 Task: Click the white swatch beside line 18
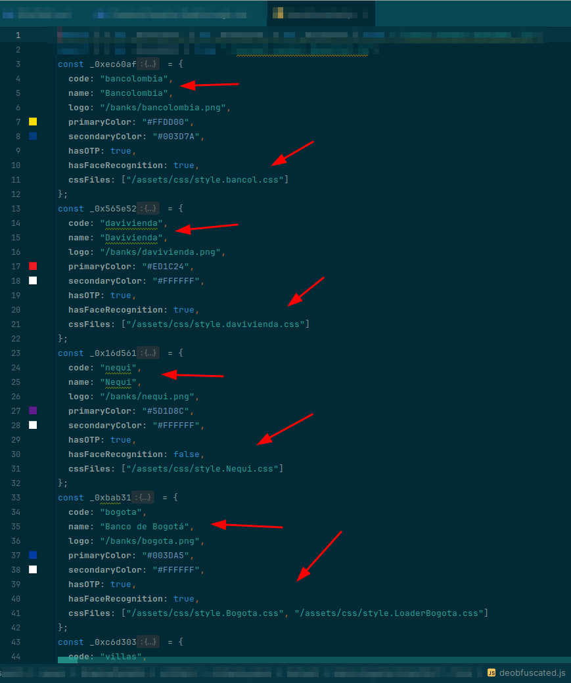coord(33,280)
